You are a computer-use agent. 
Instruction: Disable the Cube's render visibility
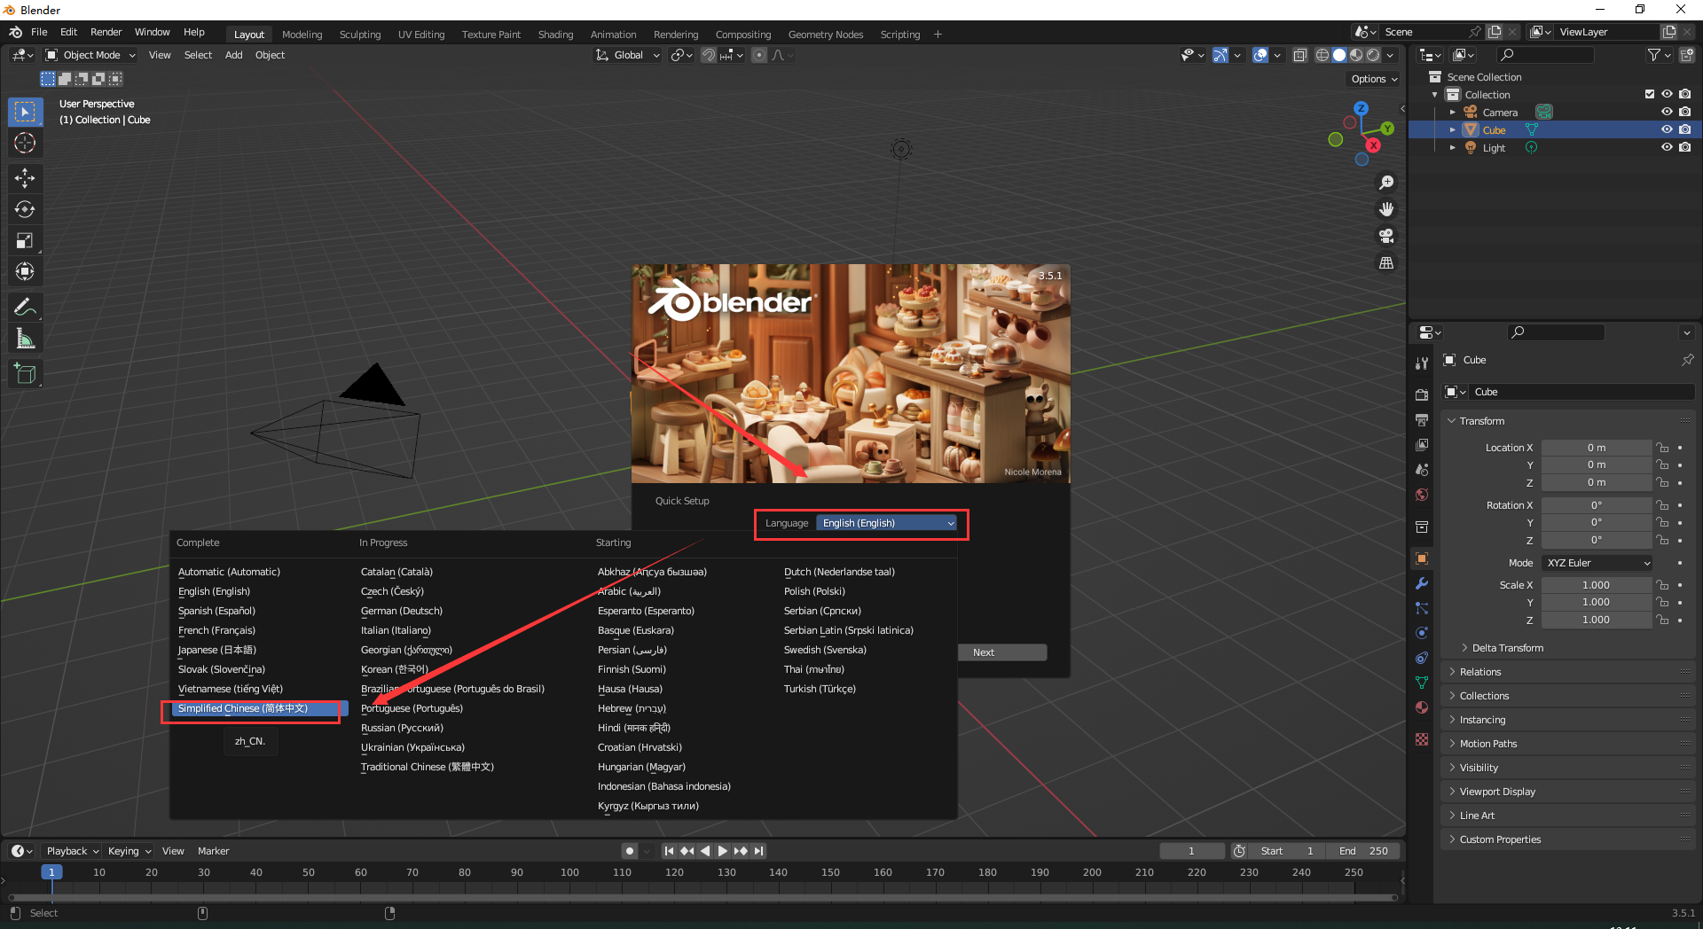(x=1685, y=129)
